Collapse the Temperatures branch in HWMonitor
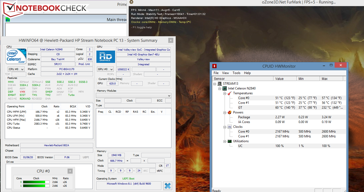 coord(225,93)
